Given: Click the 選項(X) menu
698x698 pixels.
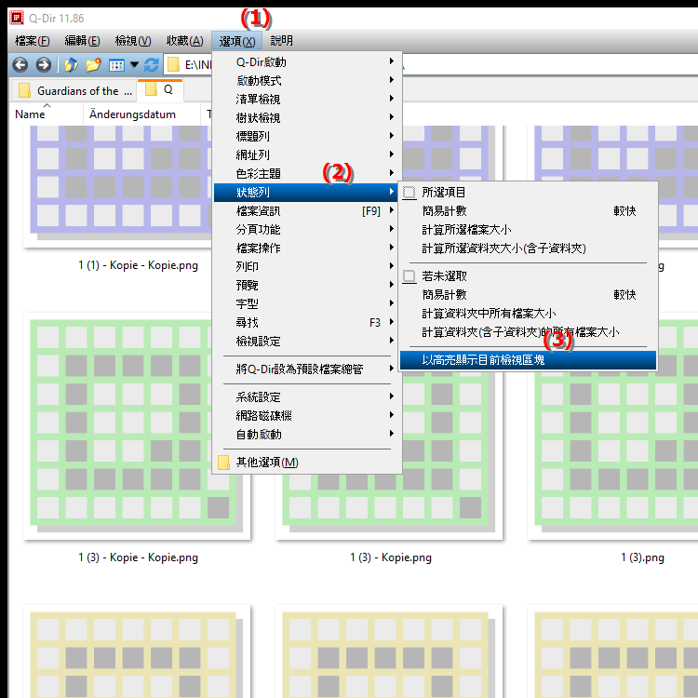Looking at the screenshot, I should tap(236, 41).
